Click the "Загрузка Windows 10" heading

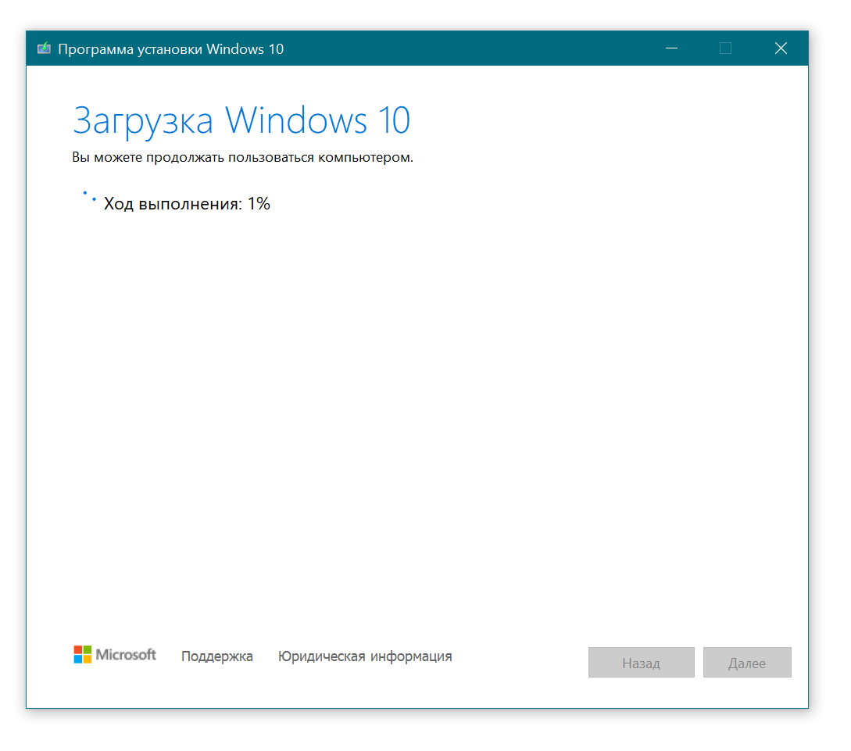pyautogui.click(x=241, y=120)
